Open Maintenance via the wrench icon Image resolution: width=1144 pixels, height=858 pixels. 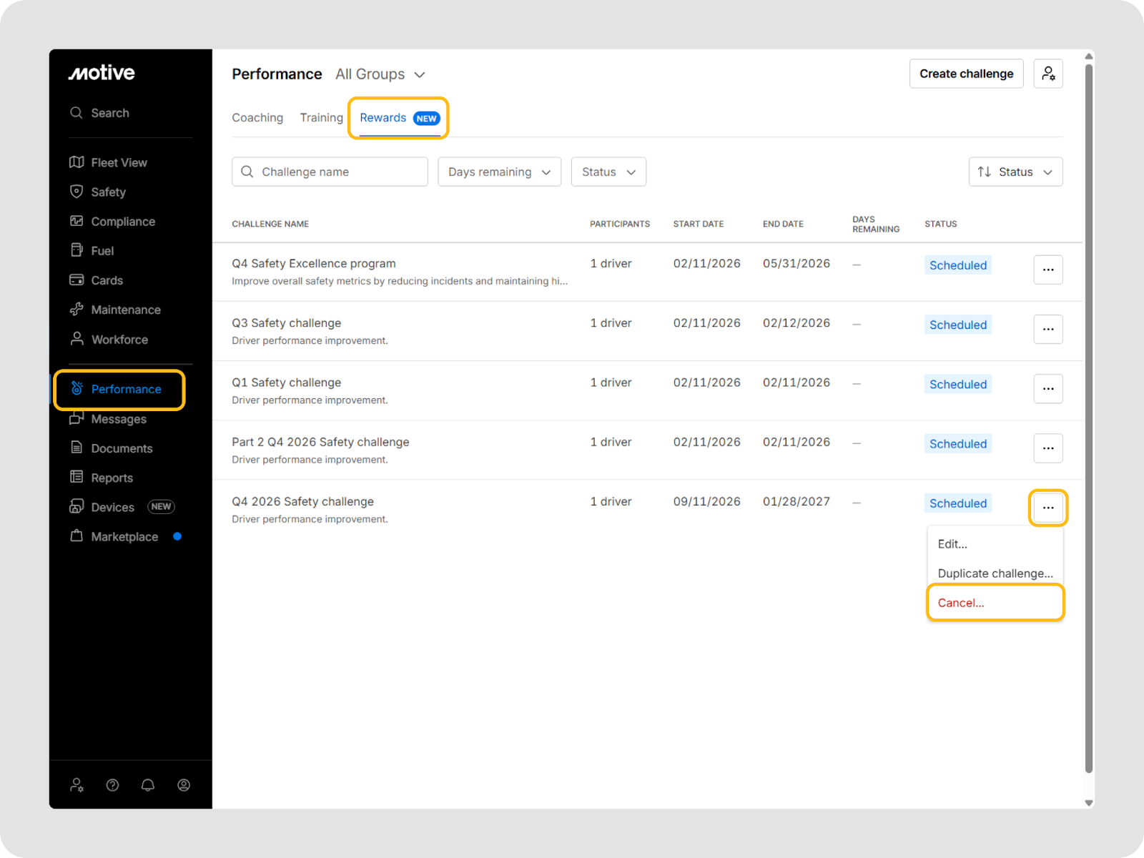coord(77,310)
